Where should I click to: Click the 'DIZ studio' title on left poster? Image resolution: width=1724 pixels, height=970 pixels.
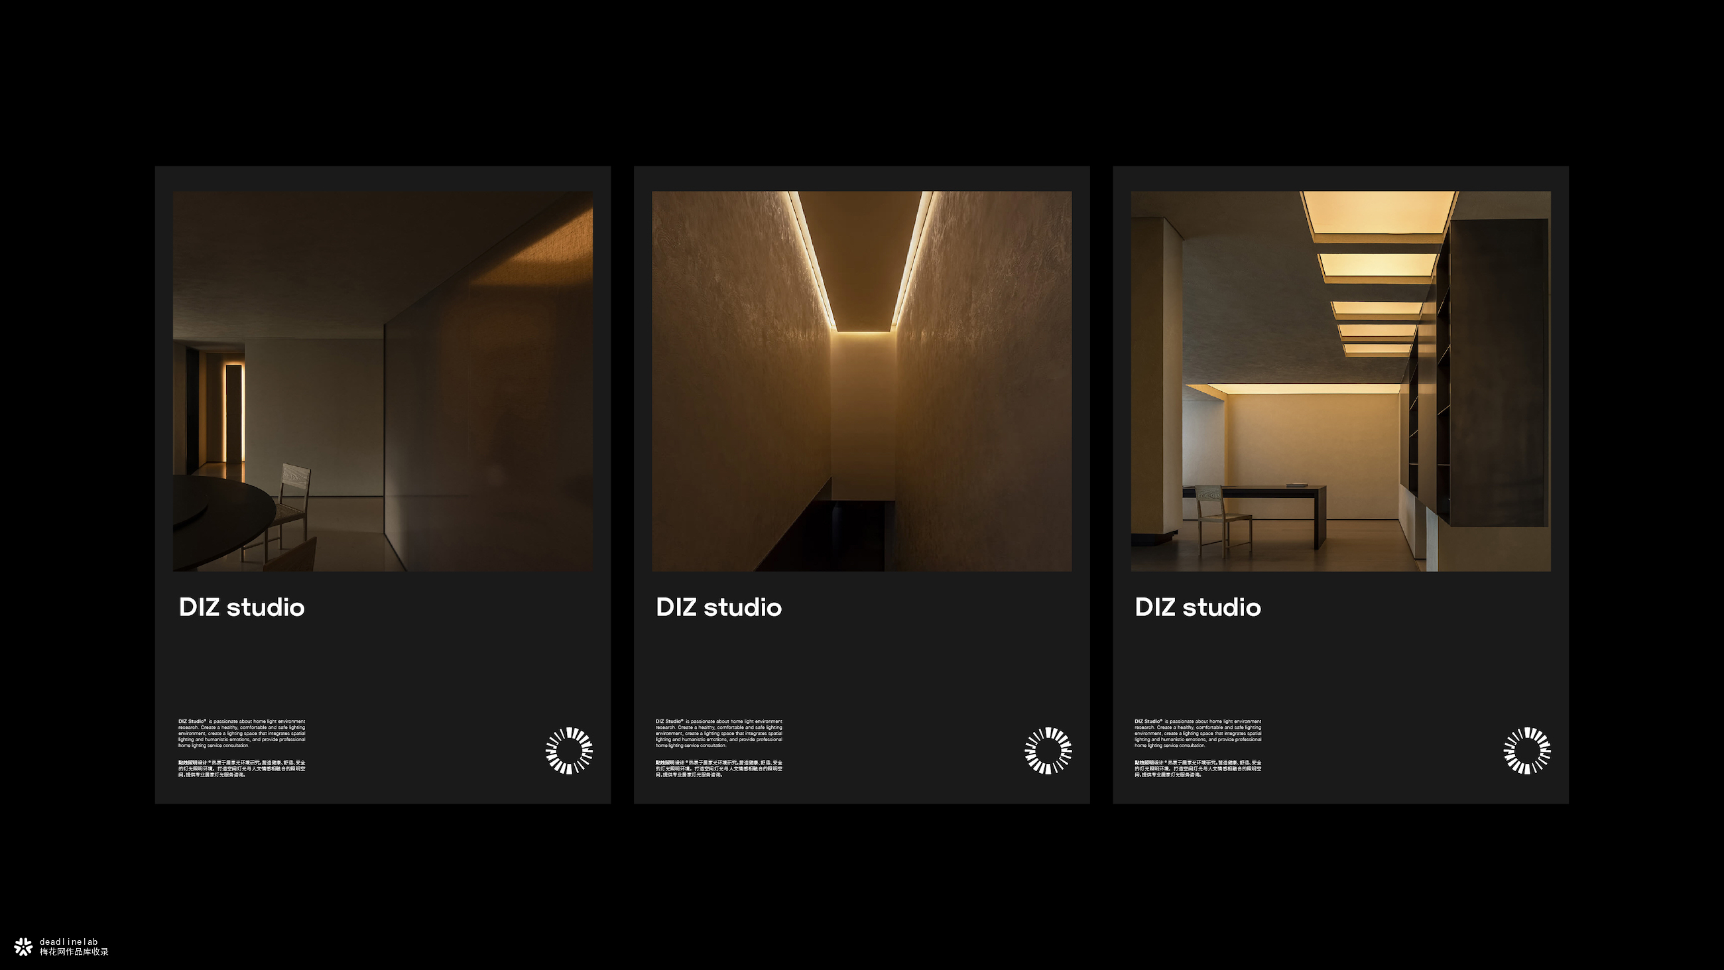[x=241, y=607]
